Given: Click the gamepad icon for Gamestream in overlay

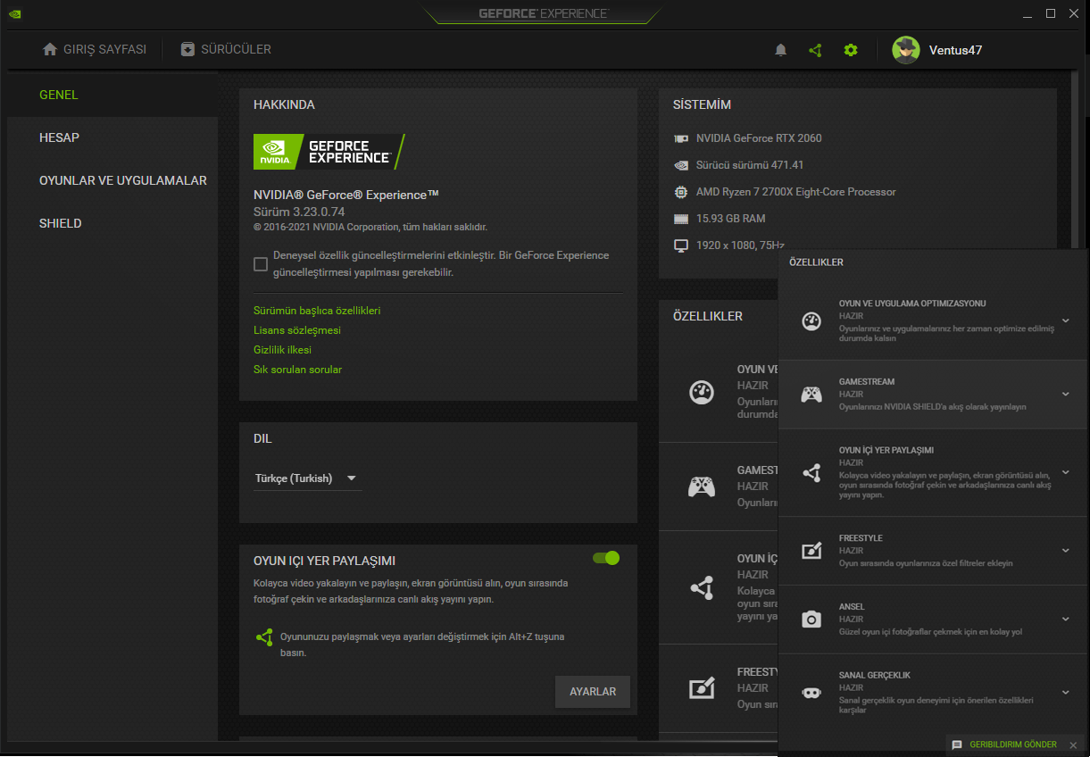Looking at the screenshot, I should pyautogui.click(x=811, y=394).
